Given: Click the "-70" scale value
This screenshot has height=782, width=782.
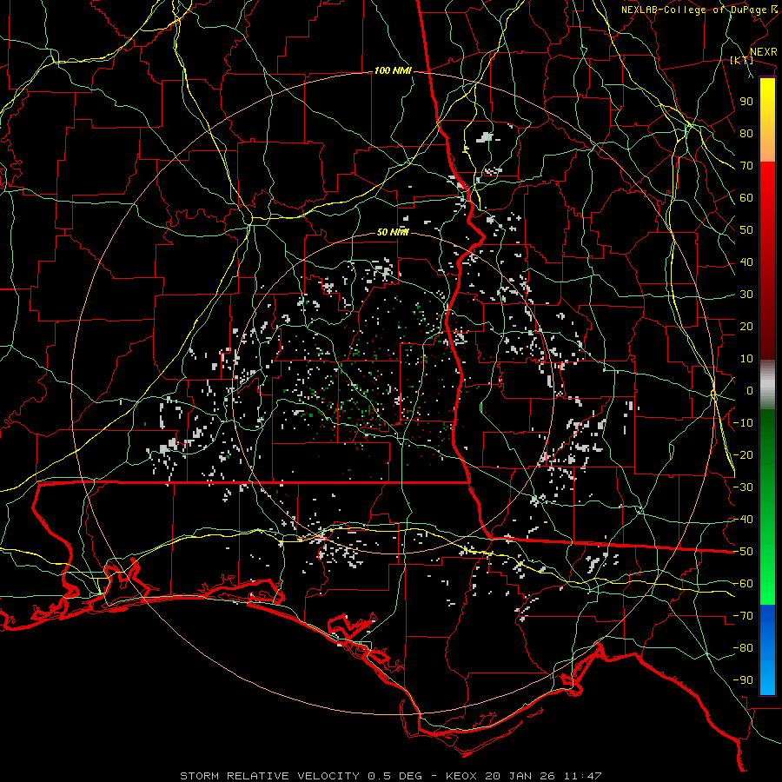Looking at the screenshot, I should pos(743,616).
